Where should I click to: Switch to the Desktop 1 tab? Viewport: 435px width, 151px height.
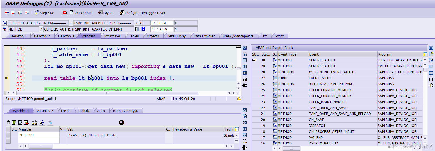click(x=18, y=36)
